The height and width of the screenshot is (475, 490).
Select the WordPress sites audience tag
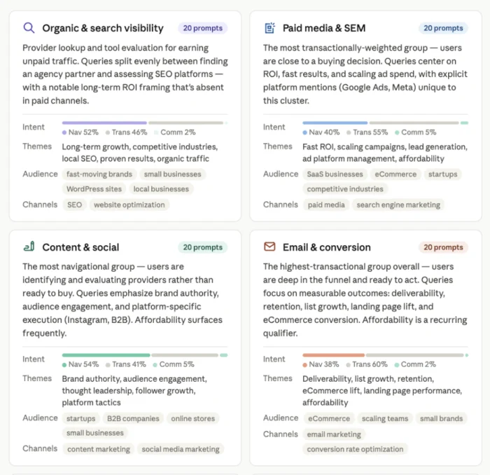[x=94, y=189]
